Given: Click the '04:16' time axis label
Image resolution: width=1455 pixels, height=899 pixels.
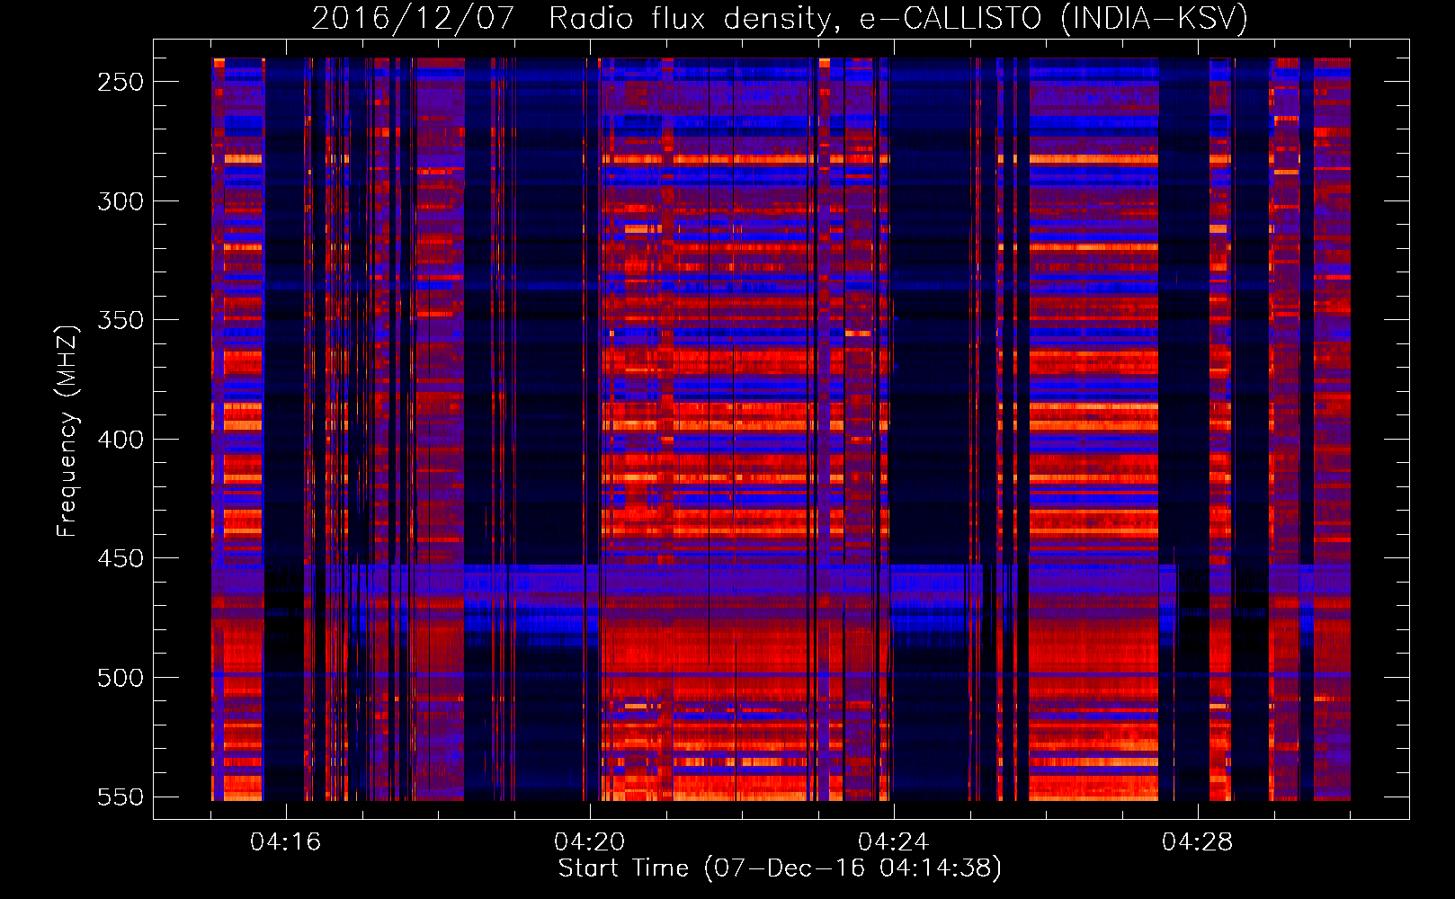Looking at the screenshot, I should pos(286,842).
